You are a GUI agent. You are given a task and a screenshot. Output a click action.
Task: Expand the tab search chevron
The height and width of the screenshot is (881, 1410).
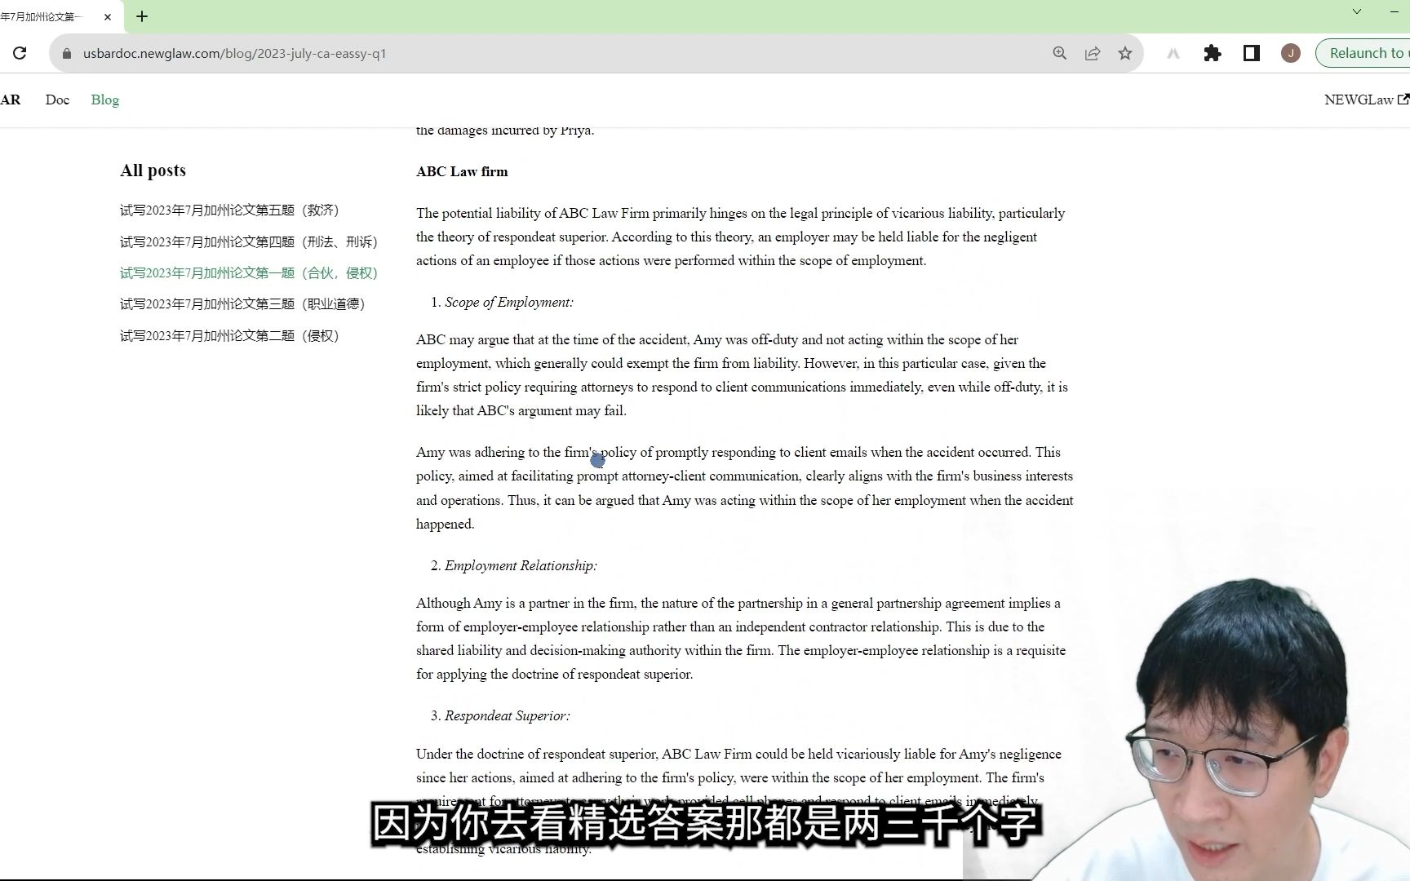[1356, 11]
